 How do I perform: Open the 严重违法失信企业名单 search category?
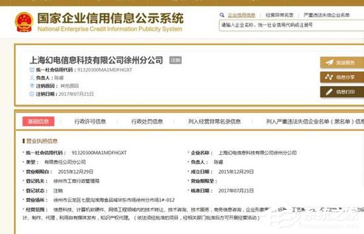[x=326, y=15]
